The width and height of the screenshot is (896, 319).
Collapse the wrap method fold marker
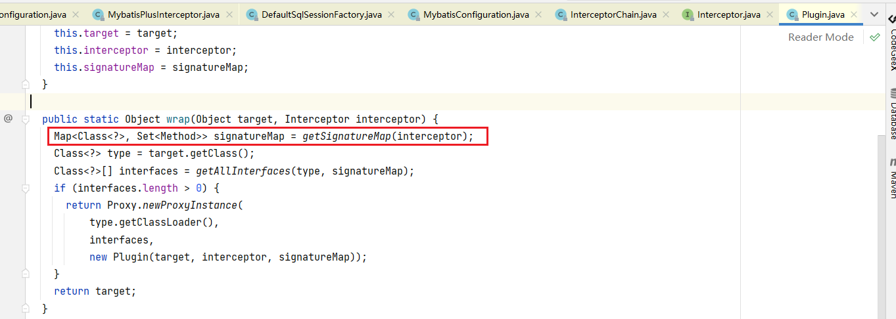[26, 119]
